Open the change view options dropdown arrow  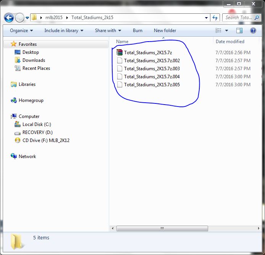(x=226, y=31)
